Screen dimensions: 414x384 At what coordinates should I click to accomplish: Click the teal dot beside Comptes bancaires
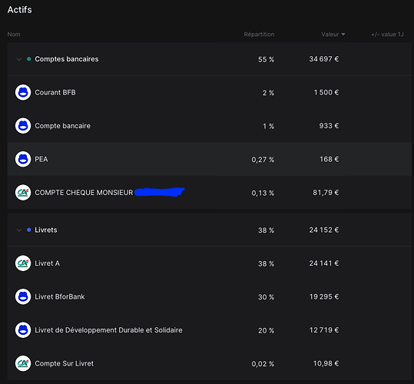tap(29, 59)
